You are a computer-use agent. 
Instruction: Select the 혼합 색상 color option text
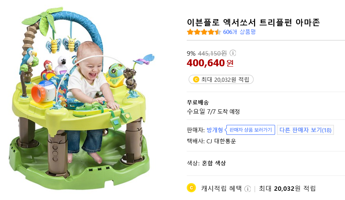(214, 163)
